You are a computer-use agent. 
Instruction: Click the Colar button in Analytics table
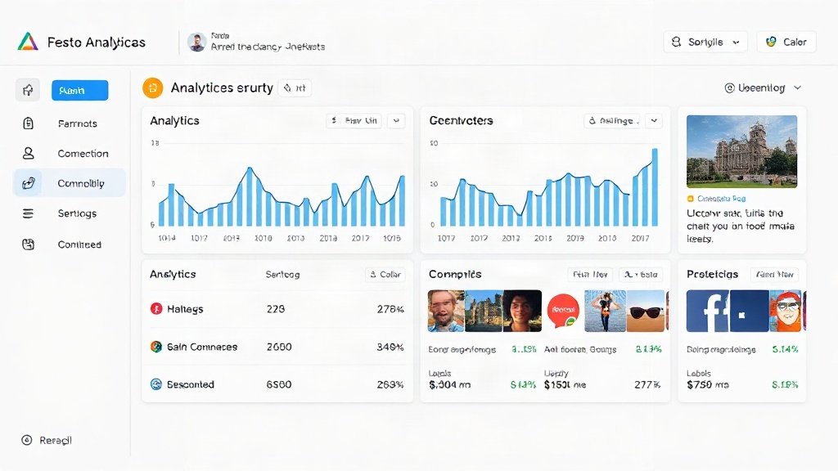pos(385,275)
